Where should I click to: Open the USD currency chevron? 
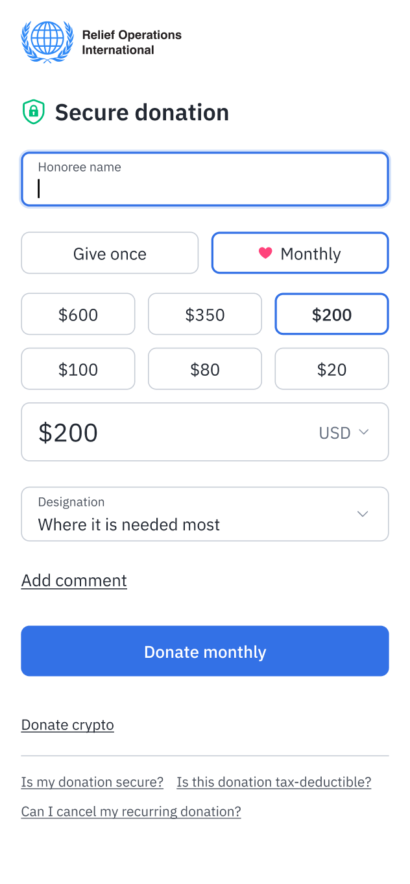[363, 432]
